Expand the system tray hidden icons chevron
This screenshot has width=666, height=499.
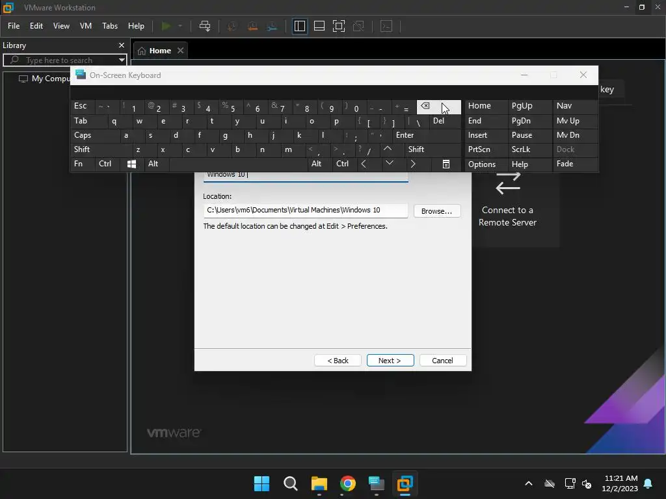[x=529, y=483]
